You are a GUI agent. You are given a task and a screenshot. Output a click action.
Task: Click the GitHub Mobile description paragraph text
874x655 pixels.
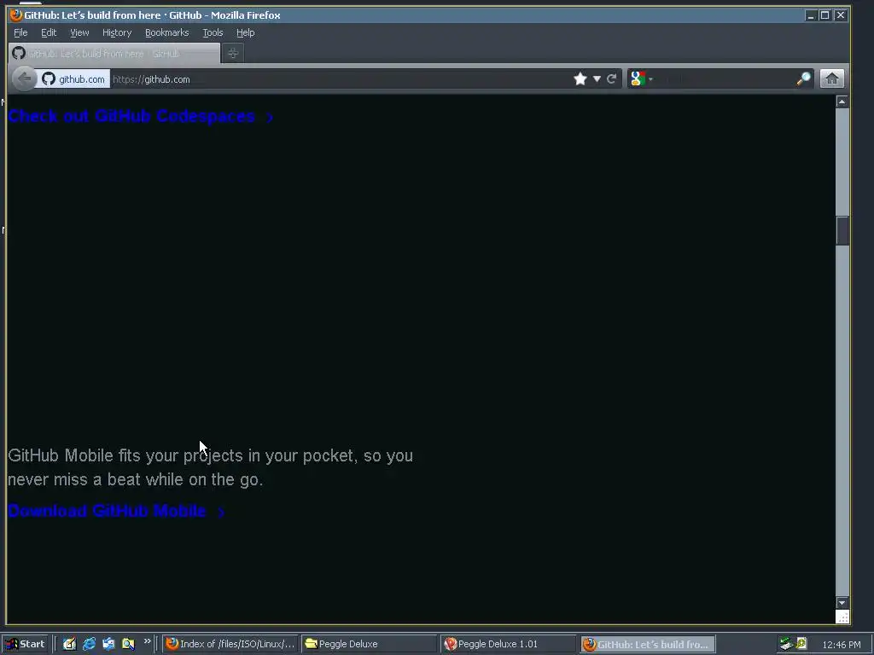pyautogui.click(x=210, y=467)
